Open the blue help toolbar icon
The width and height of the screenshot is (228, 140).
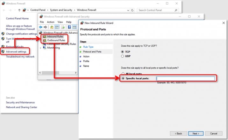[x=69, y=27]
